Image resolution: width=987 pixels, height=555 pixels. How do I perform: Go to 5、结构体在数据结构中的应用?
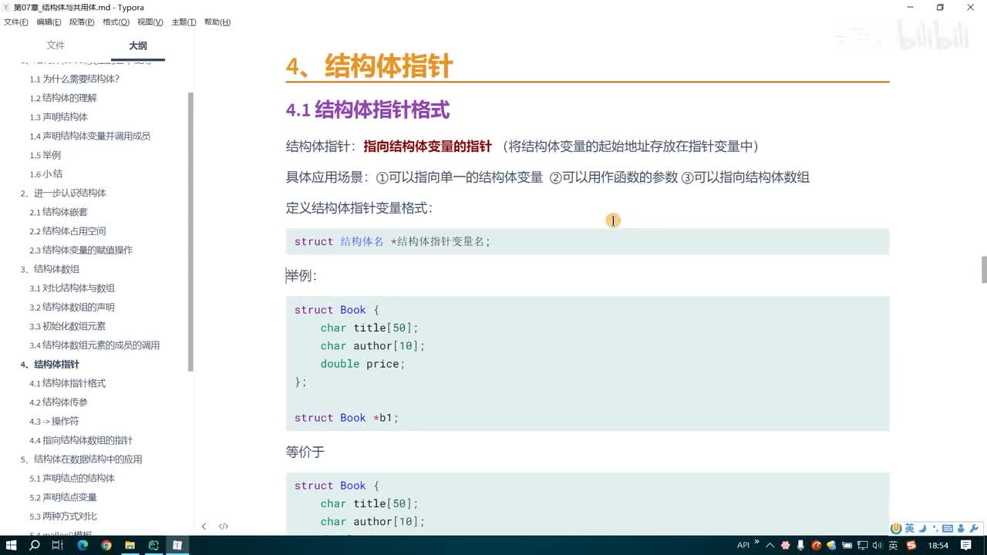(x=81, y=459)
